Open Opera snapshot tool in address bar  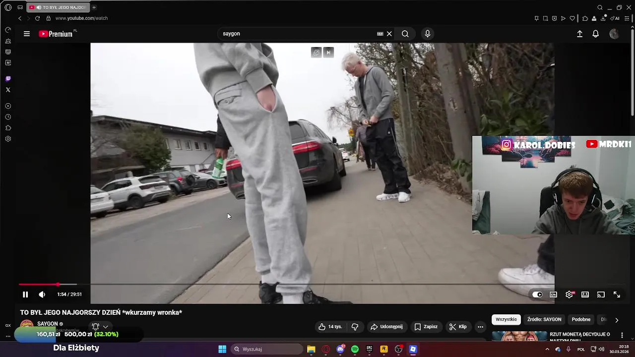click(545, 18)
